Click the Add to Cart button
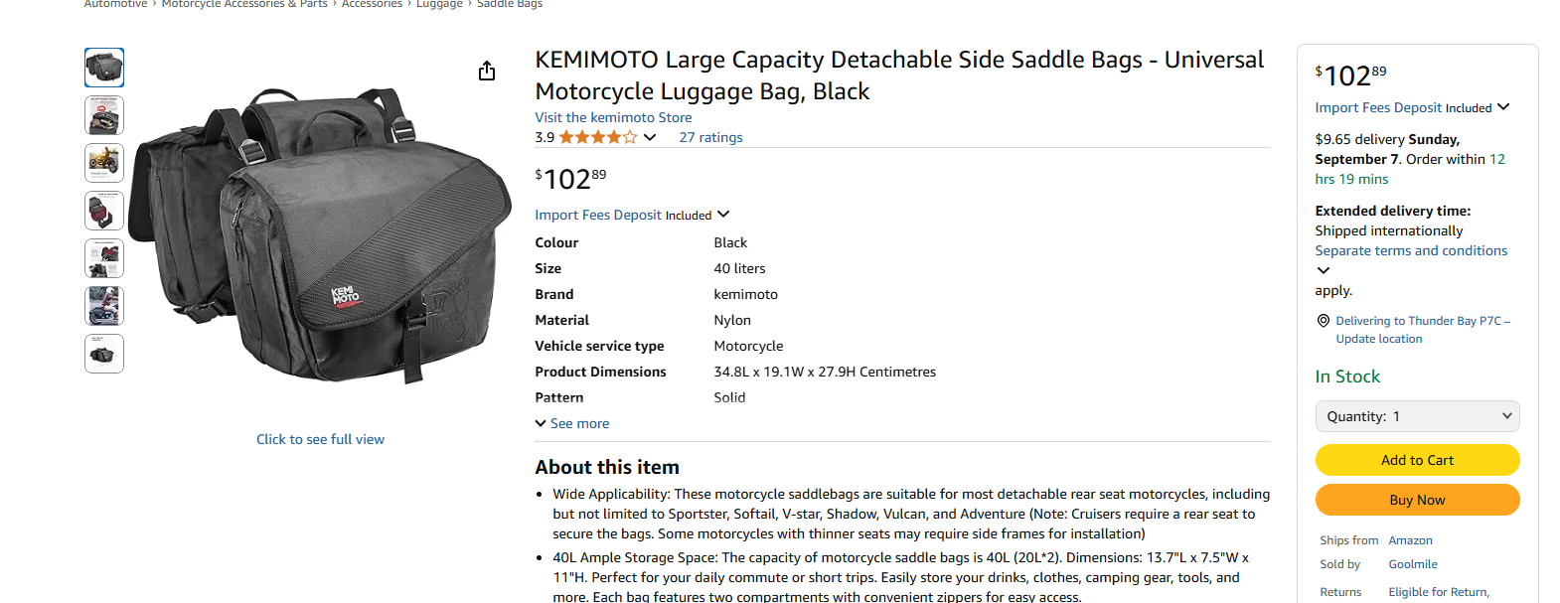1560x603 pixels. pos(1417,460)
